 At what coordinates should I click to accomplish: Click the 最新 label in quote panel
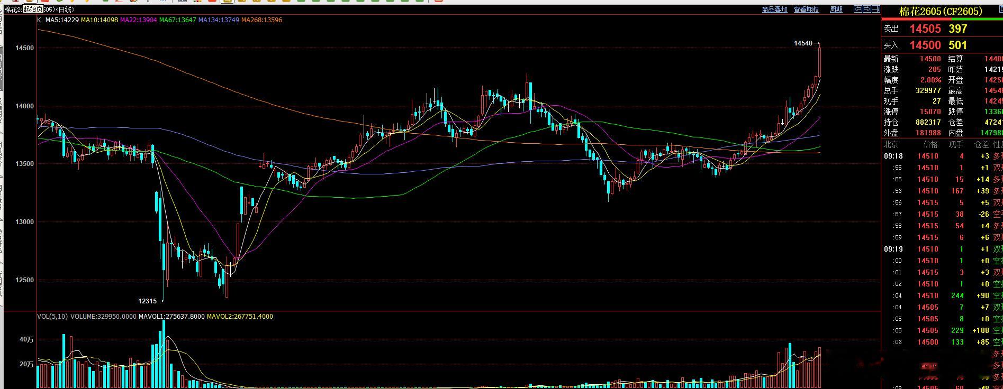click(891, 59)
